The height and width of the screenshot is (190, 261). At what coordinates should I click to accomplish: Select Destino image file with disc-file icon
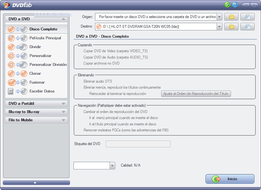click(247, 27)
